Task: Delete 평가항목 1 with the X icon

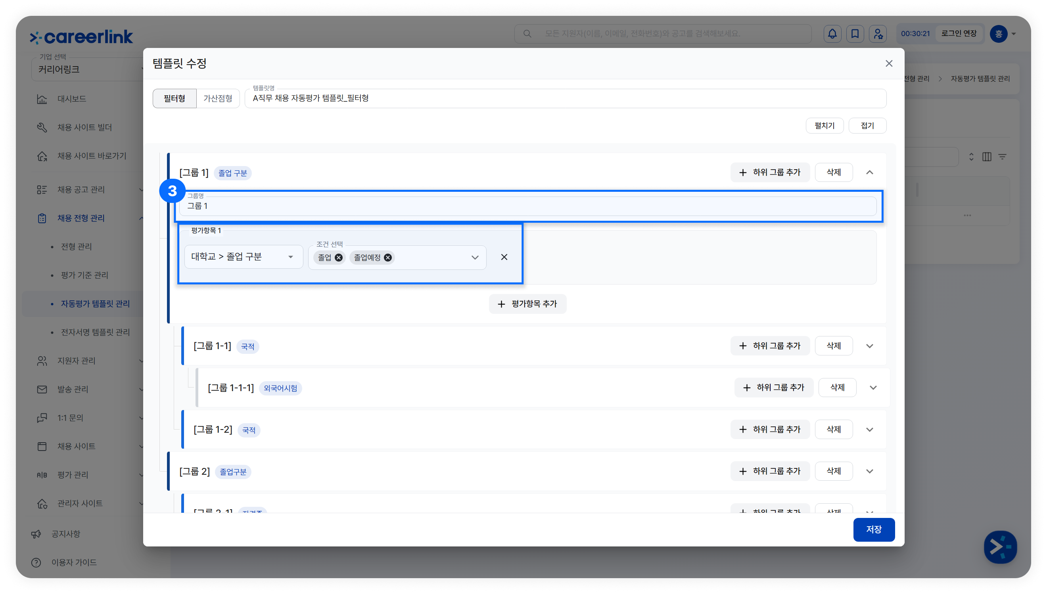Action: coord(504,257)
